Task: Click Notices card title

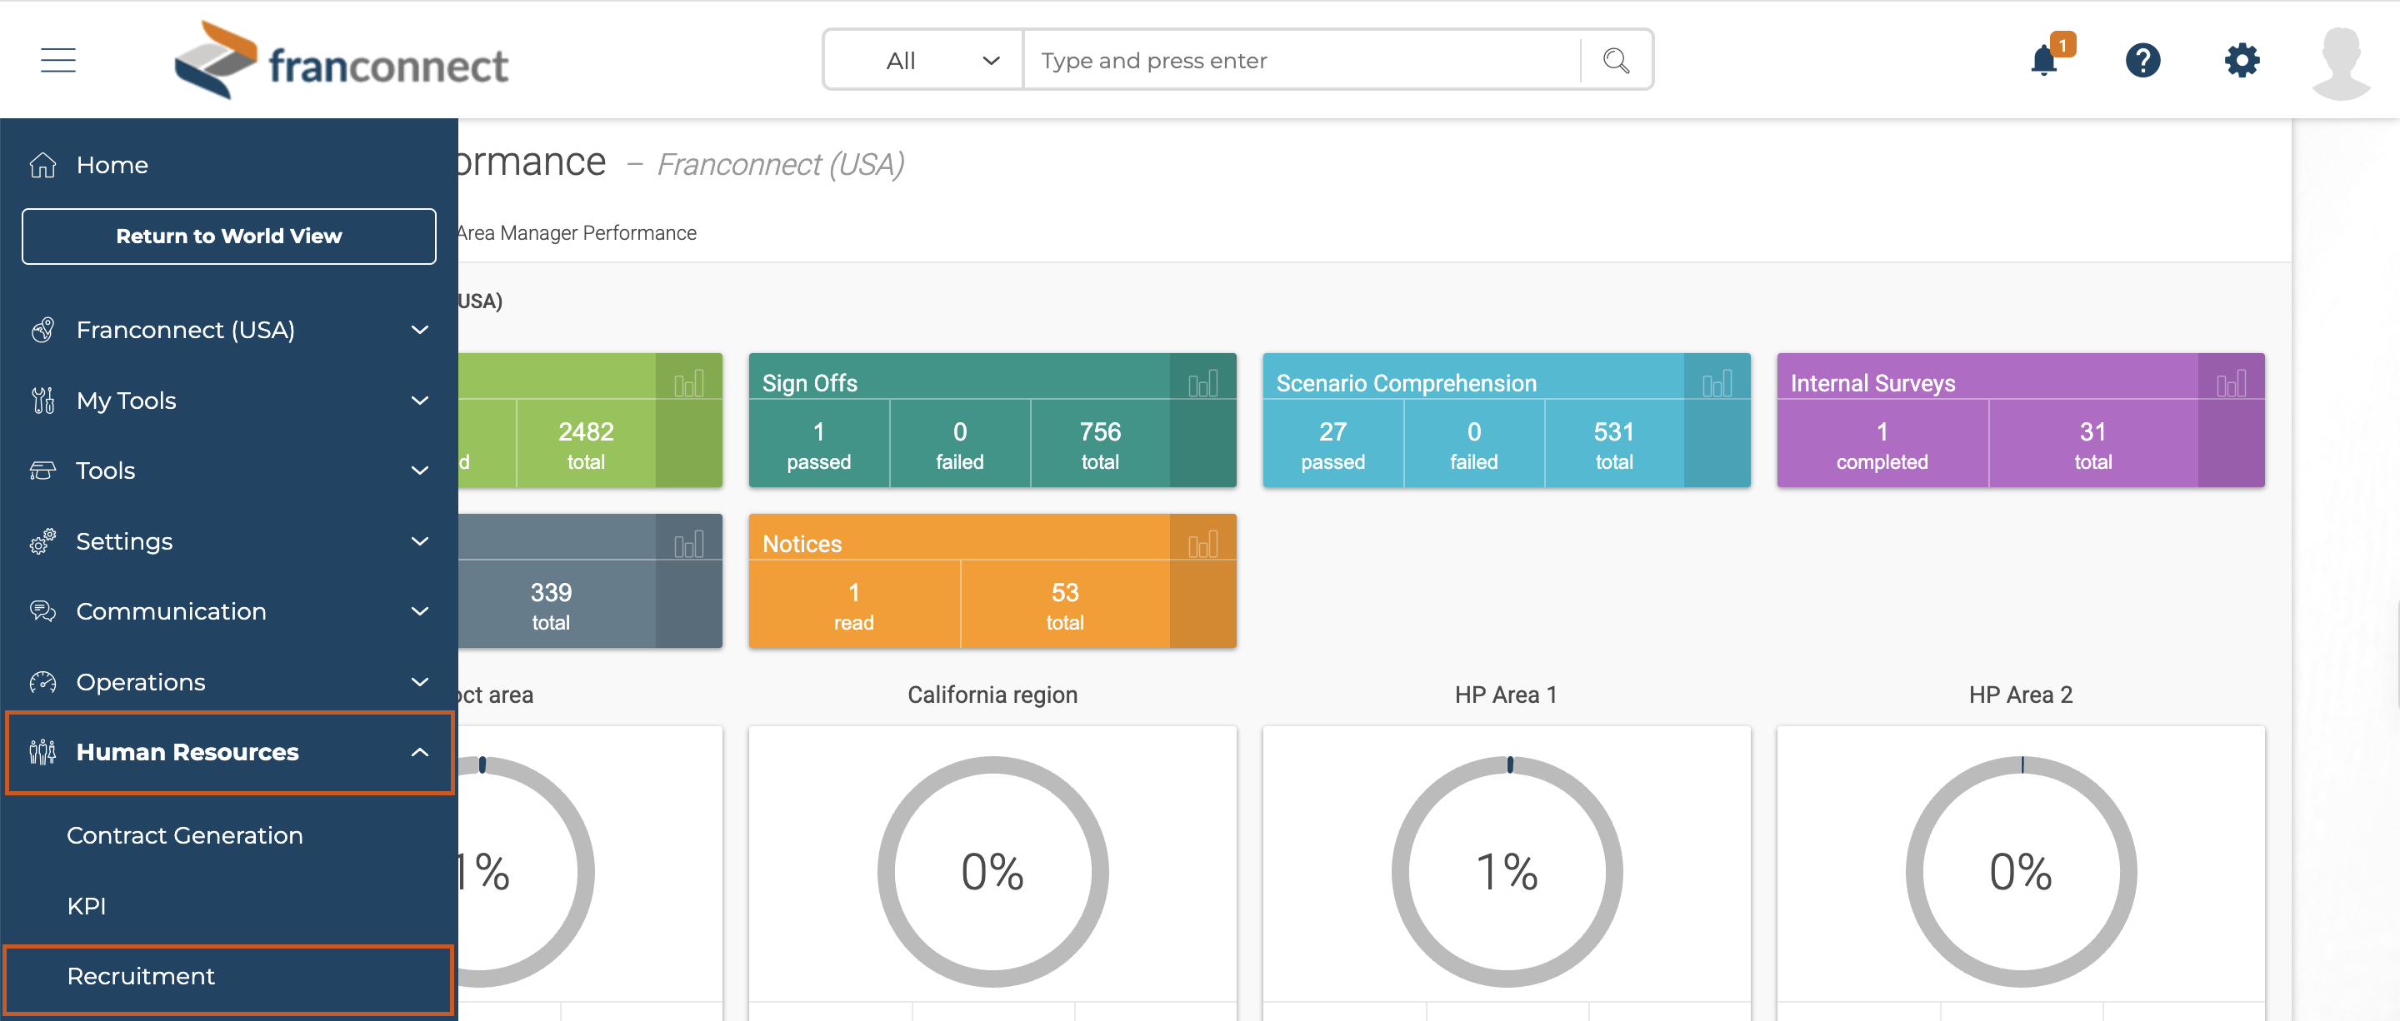Action: (802, 545)
